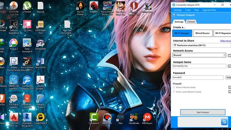Viewport: 231px width, 130px height.
Task: Click into the Hotspot Name field
Action: coord(199,66)
